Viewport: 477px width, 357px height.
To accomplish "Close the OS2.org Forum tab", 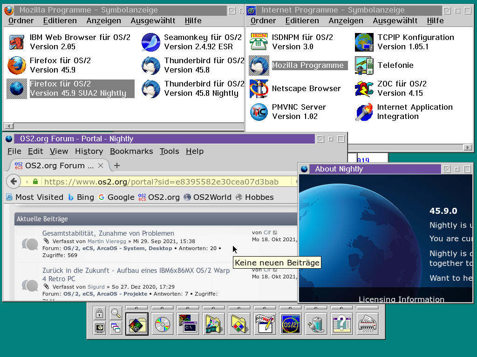I will (101, 166).
